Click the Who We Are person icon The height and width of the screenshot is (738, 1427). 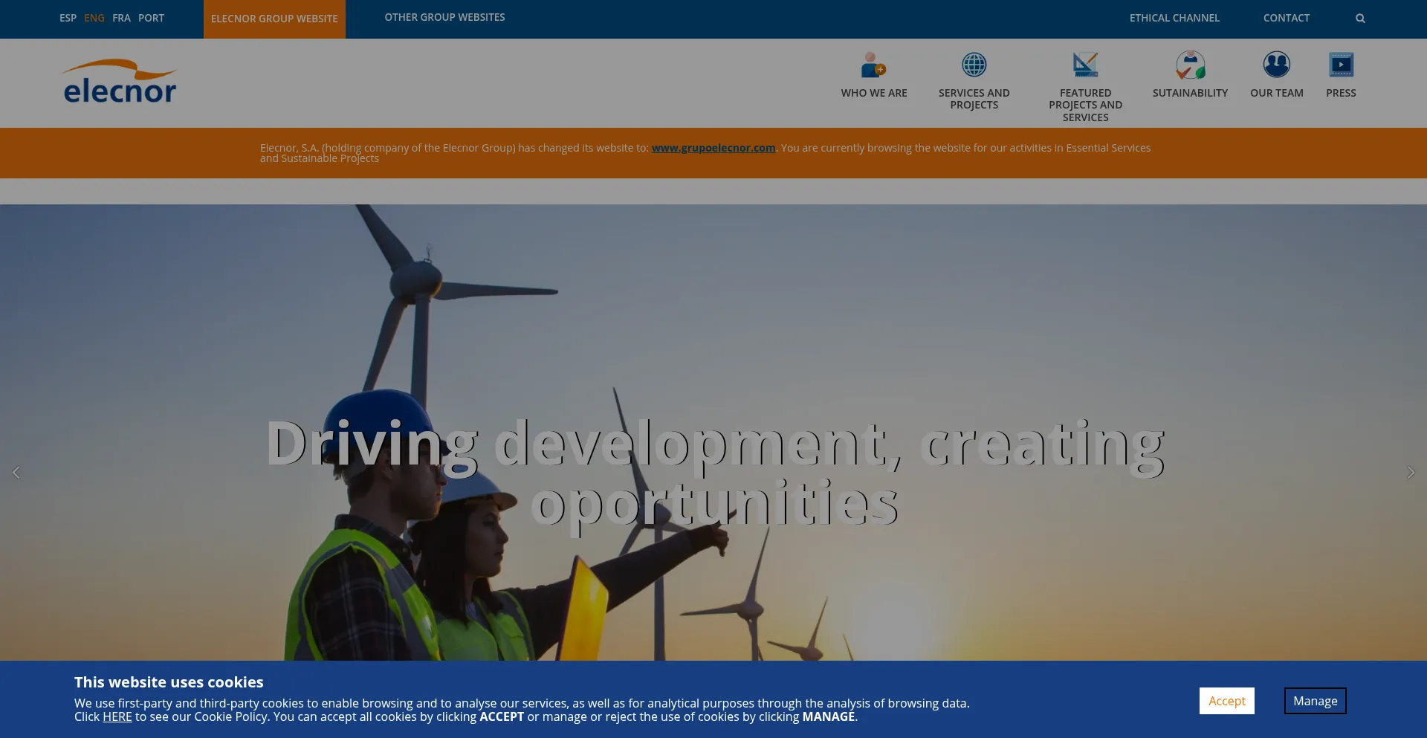click(x=873, y=65)
